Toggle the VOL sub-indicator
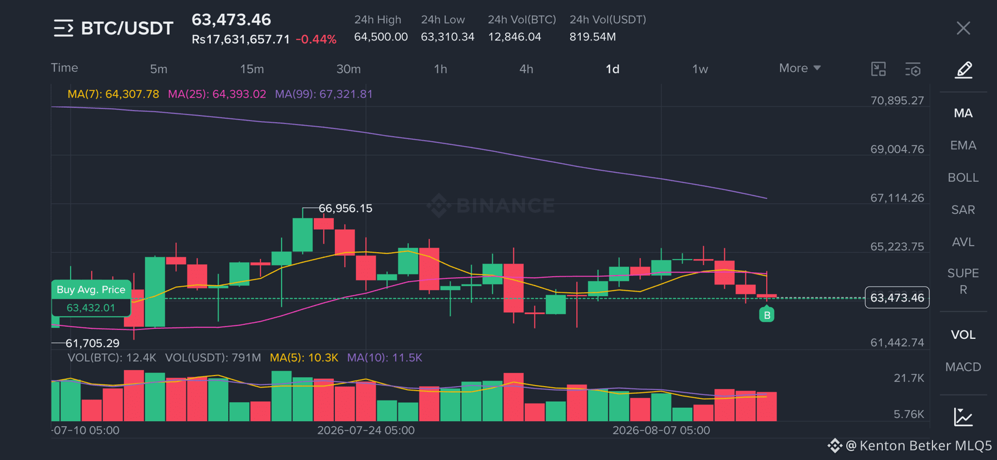Viewport: 997px width, 460px height. click(963, 335)
